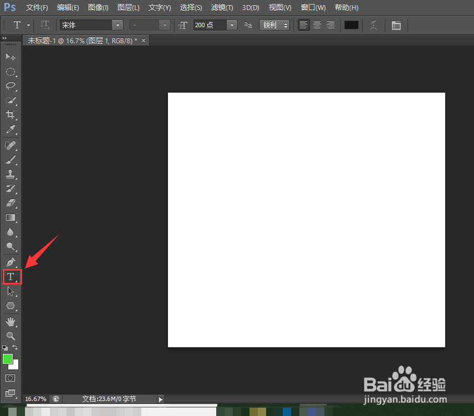Open the 窗口(W) menu
The width and height of the screenshot is (474, 416).
(313, 8)
